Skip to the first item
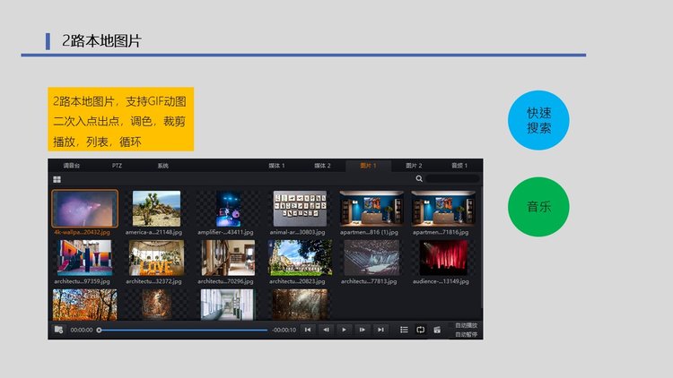Screen dimensions: 673x378 click(308, 330)
